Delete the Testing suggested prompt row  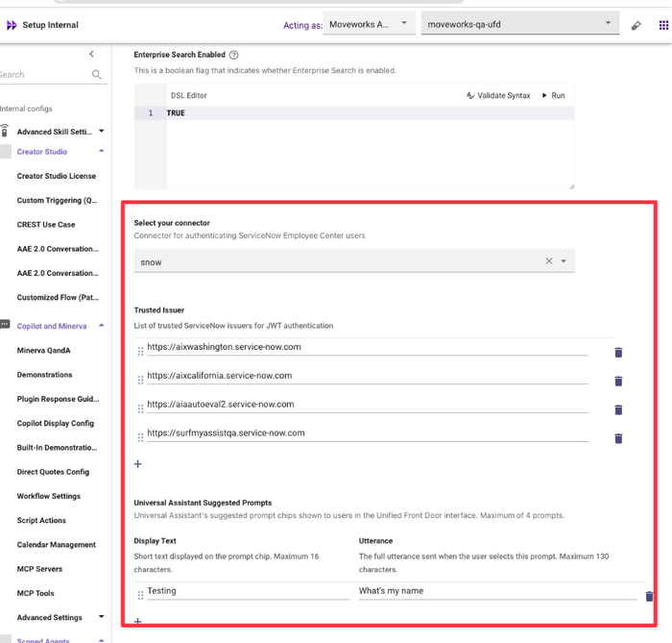[649, 596]
